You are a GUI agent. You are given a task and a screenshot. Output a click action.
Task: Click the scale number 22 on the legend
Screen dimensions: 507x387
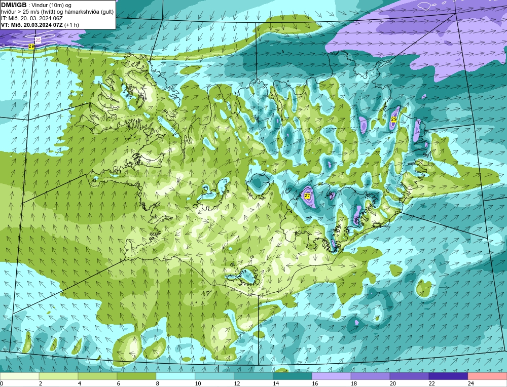pos(431,383)
